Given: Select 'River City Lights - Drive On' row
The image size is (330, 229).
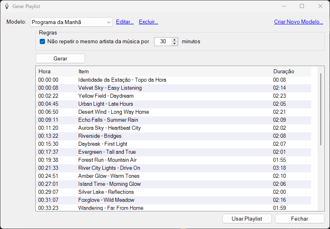Looking at the screenshot, I should click(x=173, y=168).
